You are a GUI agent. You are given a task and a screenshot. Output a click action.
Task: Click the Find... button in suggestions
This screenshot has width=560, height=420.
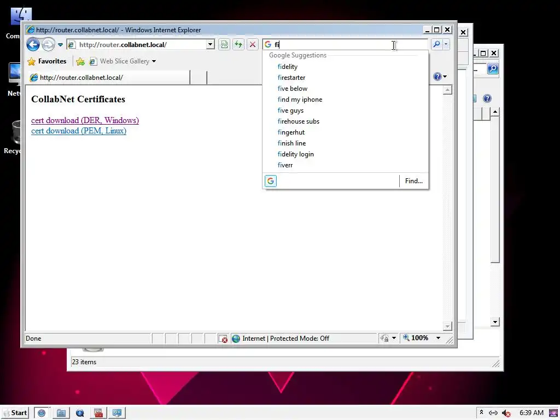pyautogui.click(x=413, y=181)
